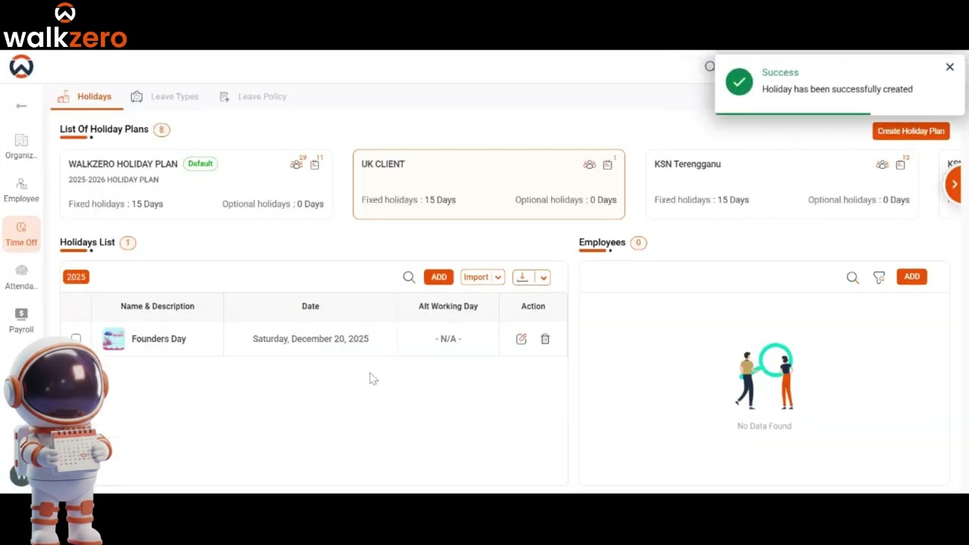The height and width of the screenshot is (545, 969).
Task: Search employees with the magnifier icon
Action: (852, 278)
